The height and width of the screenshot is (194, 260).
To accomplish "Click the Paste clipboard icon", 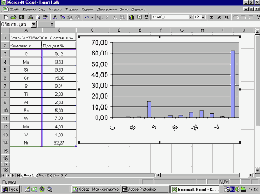I will tap(70, 17).
